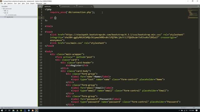Expand the css folder arrow
This screenshot has height=112, width=200.
click(3, 11)
